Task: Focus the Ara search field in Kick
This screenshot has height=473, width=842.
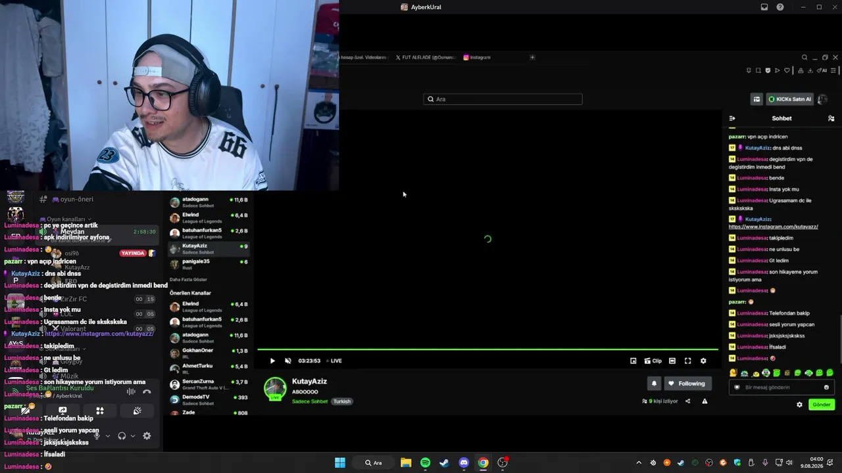Action: coord(503,99)
